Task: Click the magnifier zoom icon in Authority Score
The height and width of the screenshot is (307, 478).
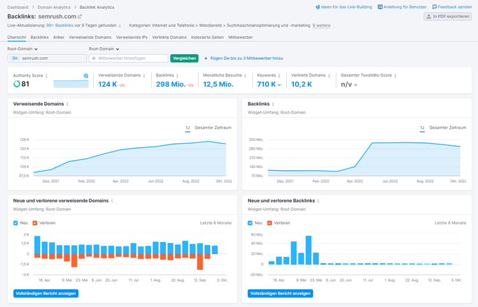Action: pyautogui.click(x=86, y=76)
